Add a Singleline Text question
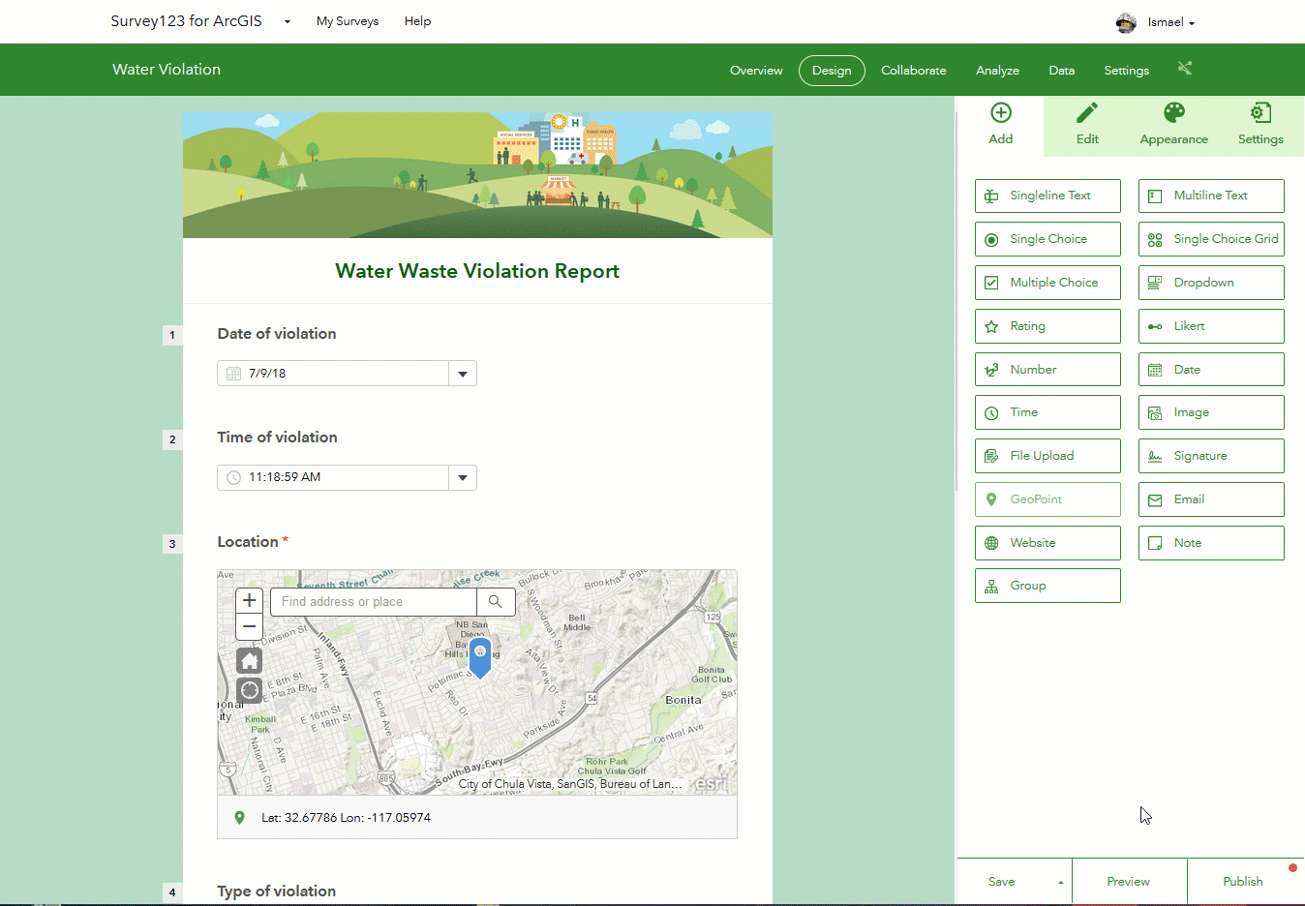Screen dimensions: 1305x906 (1047, 196)
